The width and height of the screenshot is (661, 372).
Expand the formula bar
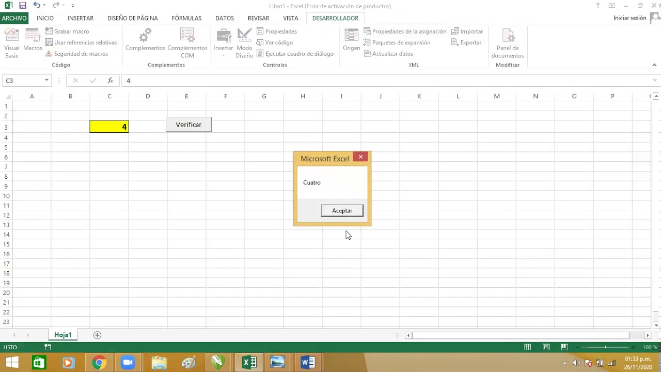pos(655,81)
